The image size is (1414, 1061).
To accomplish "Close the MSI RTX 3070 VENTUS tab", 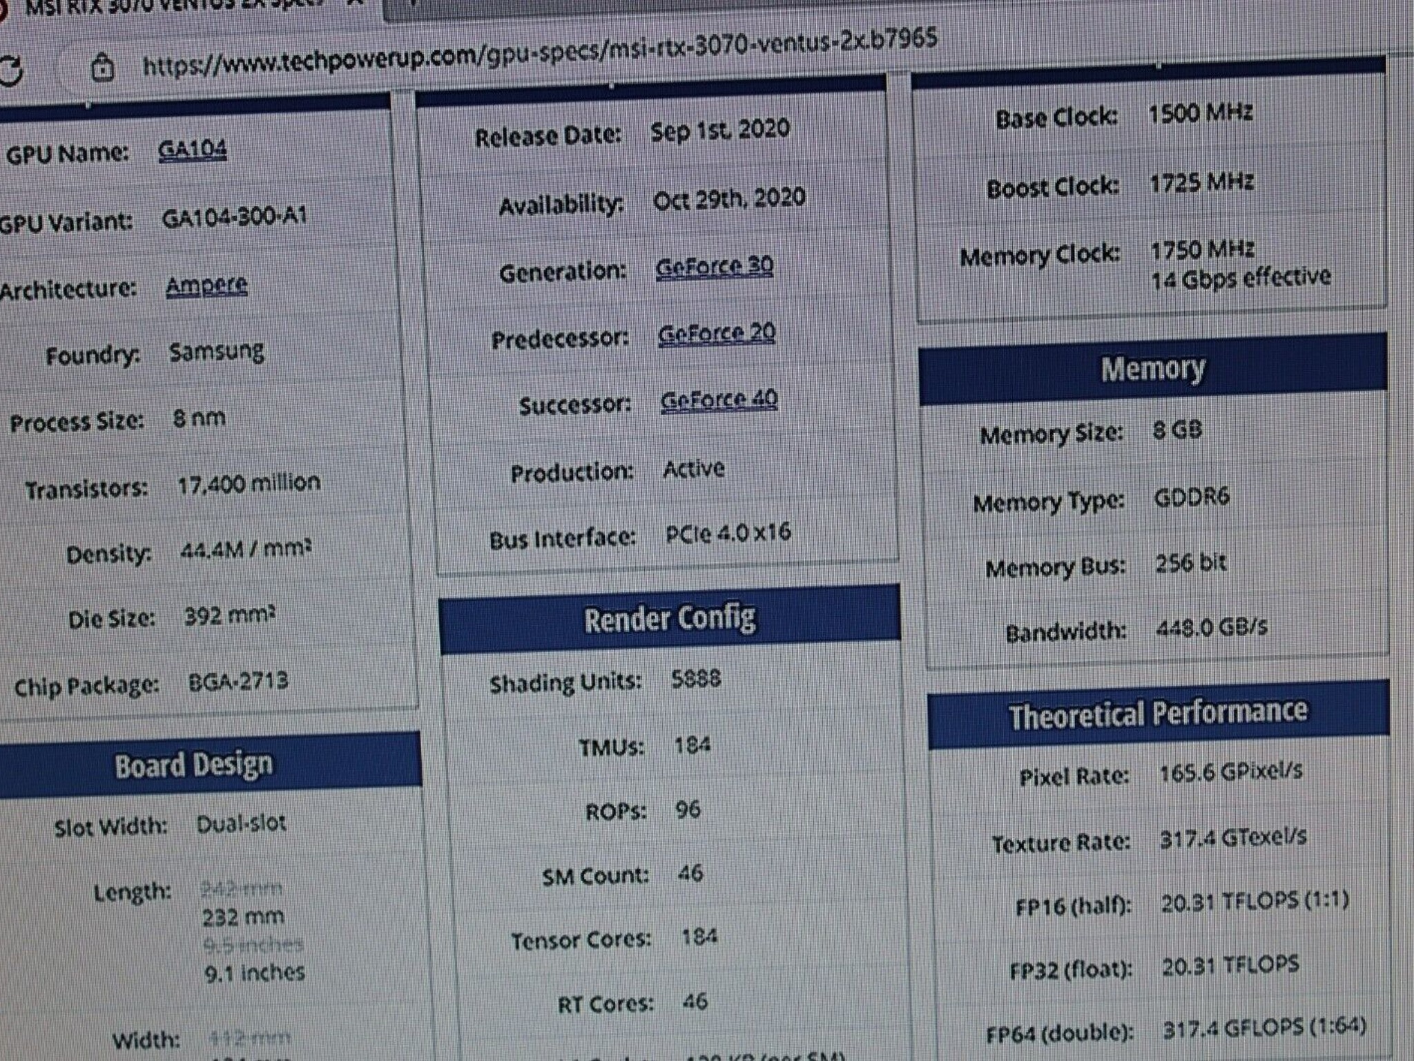I will [355, 3].
